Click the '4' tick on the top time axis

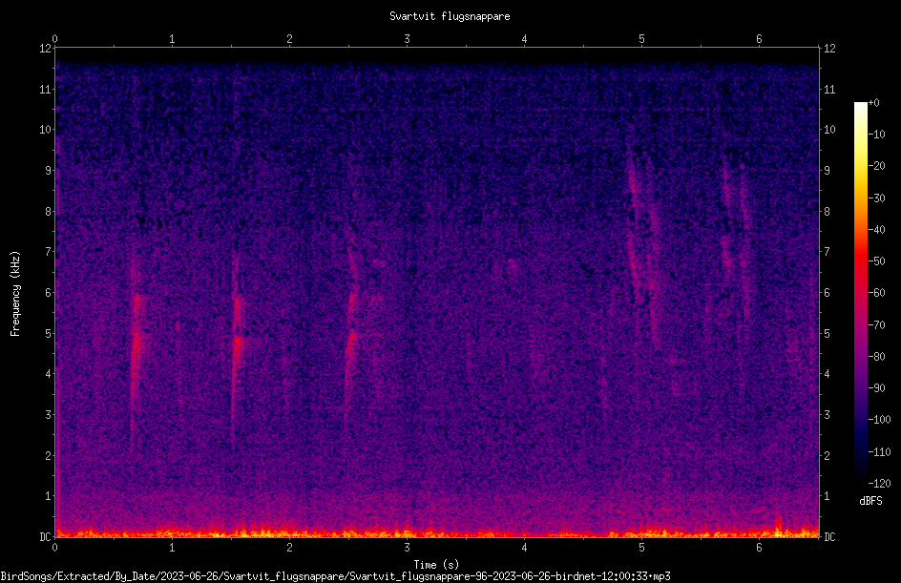coord(524,39)
